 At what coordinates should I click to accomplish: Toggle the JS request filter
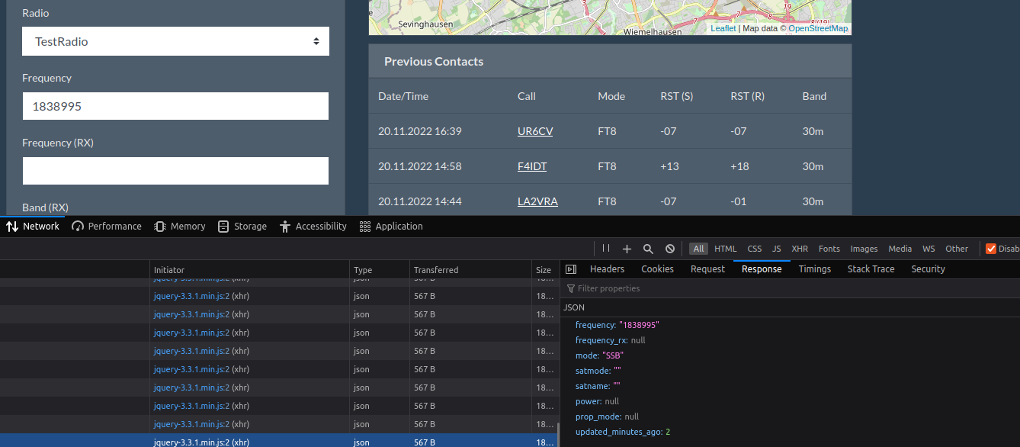point(776,248)
